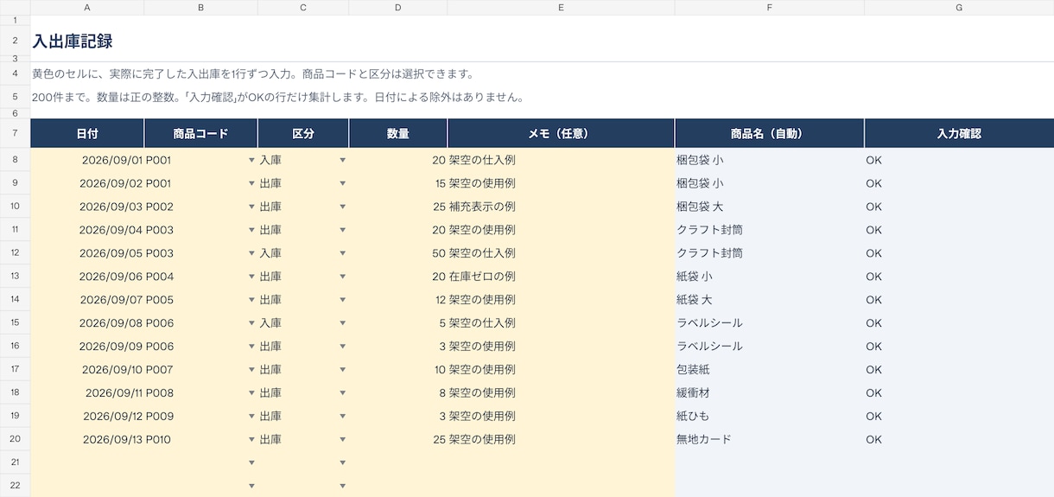Screen dimensions: 1054x497
Task: Click the 日付 header cell
Action: (87, 134)
